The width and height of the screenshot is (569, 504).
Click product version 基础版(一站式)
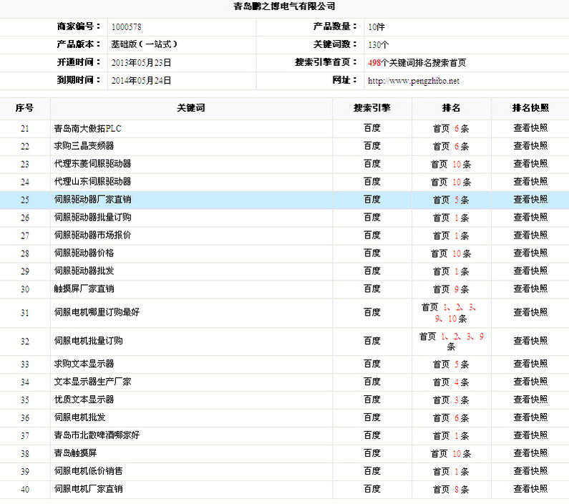click(x=144, y=44)
